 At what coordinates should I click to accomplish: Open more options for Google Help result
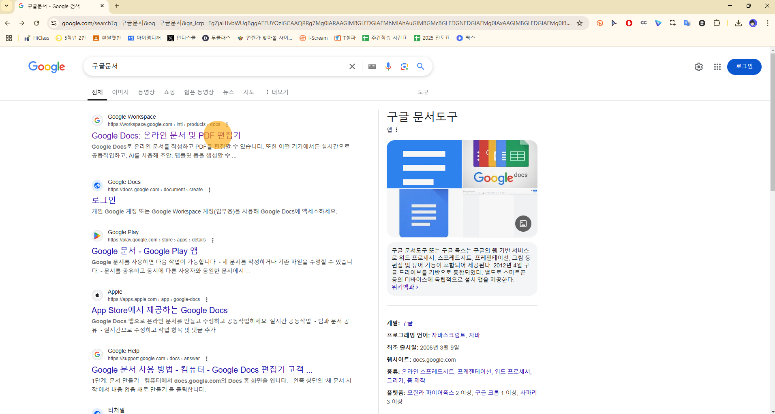coord(207,359)
